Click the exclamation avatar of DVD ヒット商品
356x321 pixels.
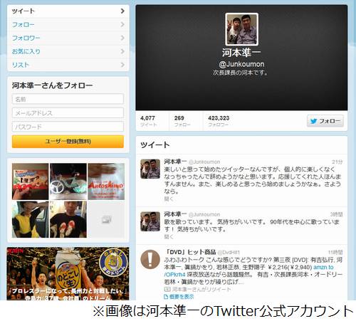[x=150, y=259]
